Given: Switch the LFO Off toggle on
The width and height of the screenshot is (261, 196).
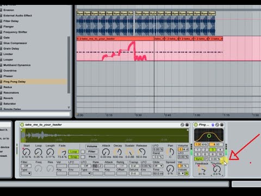Looking at the screenshot, I should [86, 166].
